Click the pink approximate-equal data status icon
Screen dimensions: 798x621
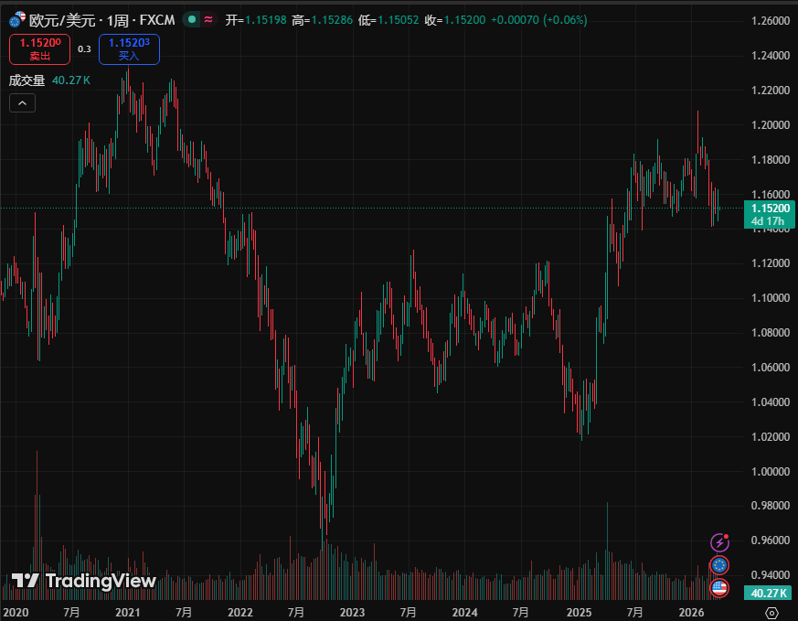[x=209, y=19]
